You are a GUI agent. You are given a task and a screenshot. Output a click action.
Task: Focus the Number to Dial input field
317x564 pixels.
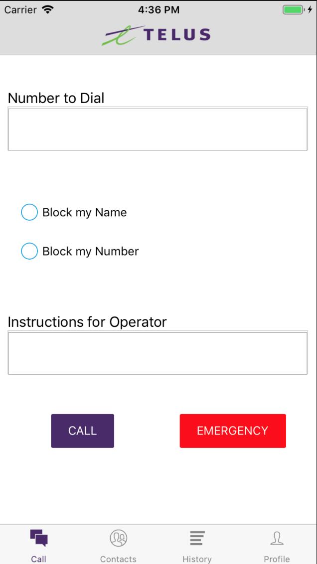coord(158,130)
